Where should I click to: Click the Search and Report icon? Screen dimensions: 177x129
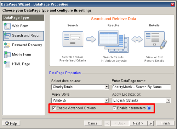(x=7, y=36)
